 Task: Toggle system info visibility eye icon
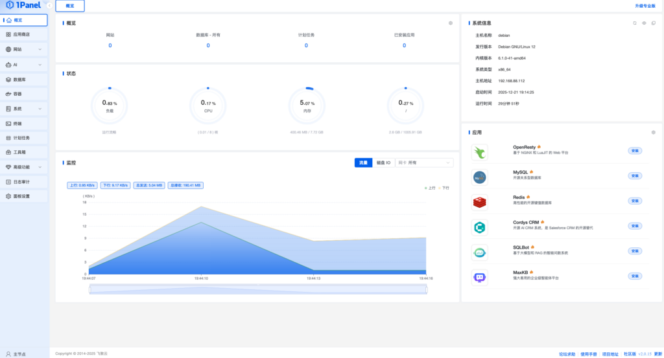(x=644, y=23)
